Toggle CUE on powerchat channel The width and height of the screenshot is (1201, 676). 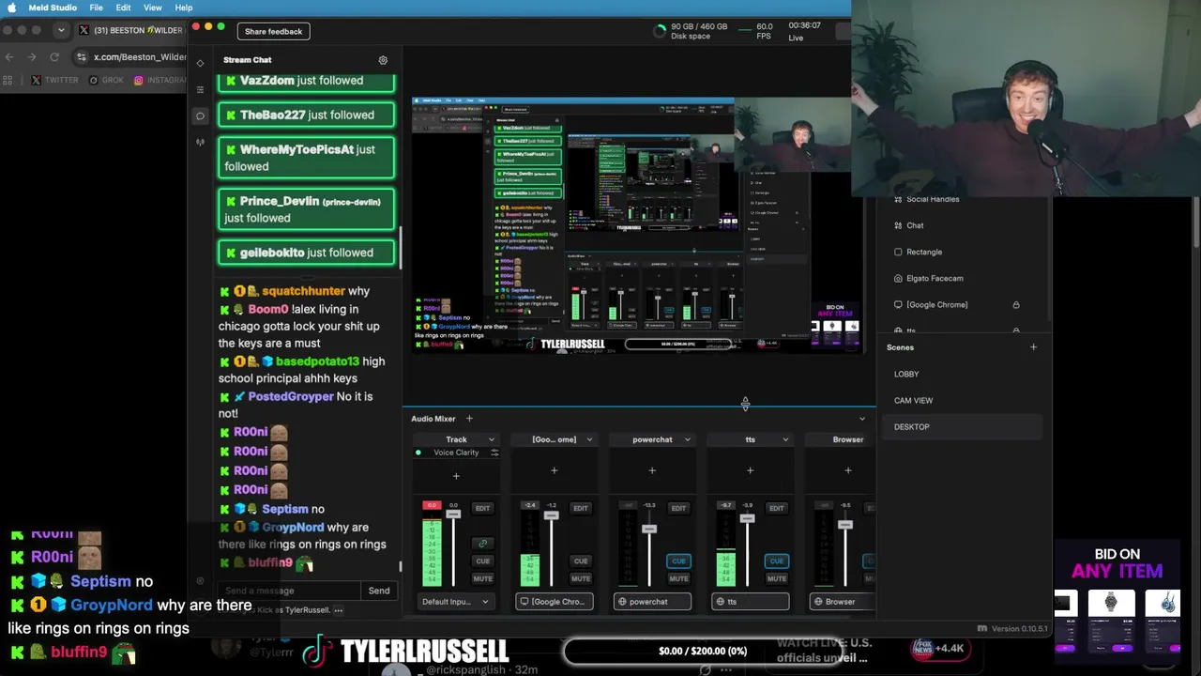678,561
